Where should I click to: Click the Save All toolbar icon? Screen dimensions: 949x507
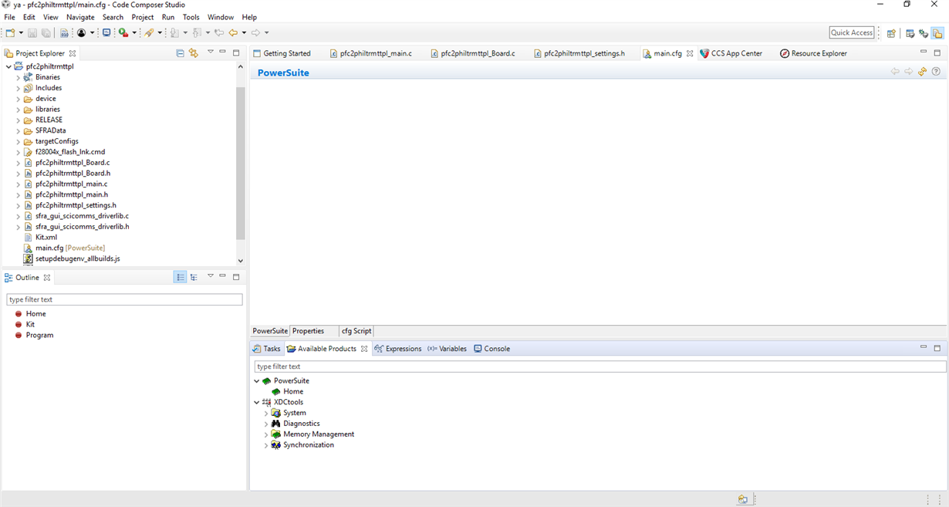tap(46, 32)
